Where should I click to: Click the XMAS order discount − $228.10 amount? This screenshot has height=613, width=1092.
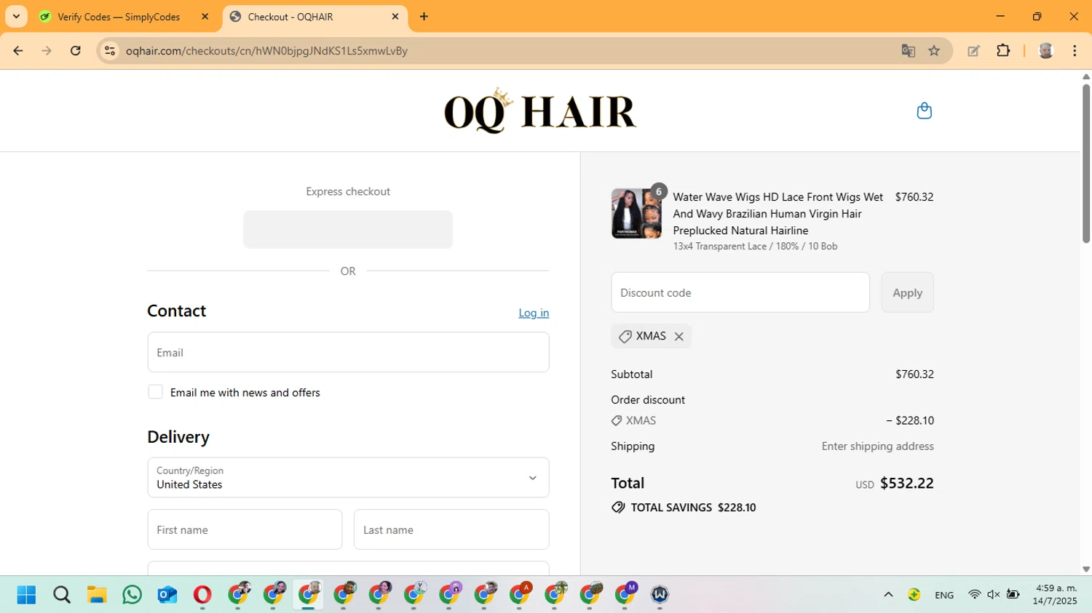[x=910, y=420]
